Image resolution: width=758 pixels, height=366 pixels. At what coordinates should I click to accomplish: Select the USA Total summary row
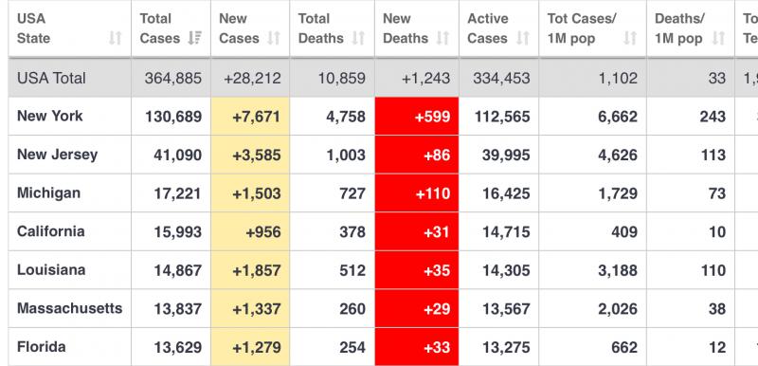pyautogui.click(x=383, y=78)
